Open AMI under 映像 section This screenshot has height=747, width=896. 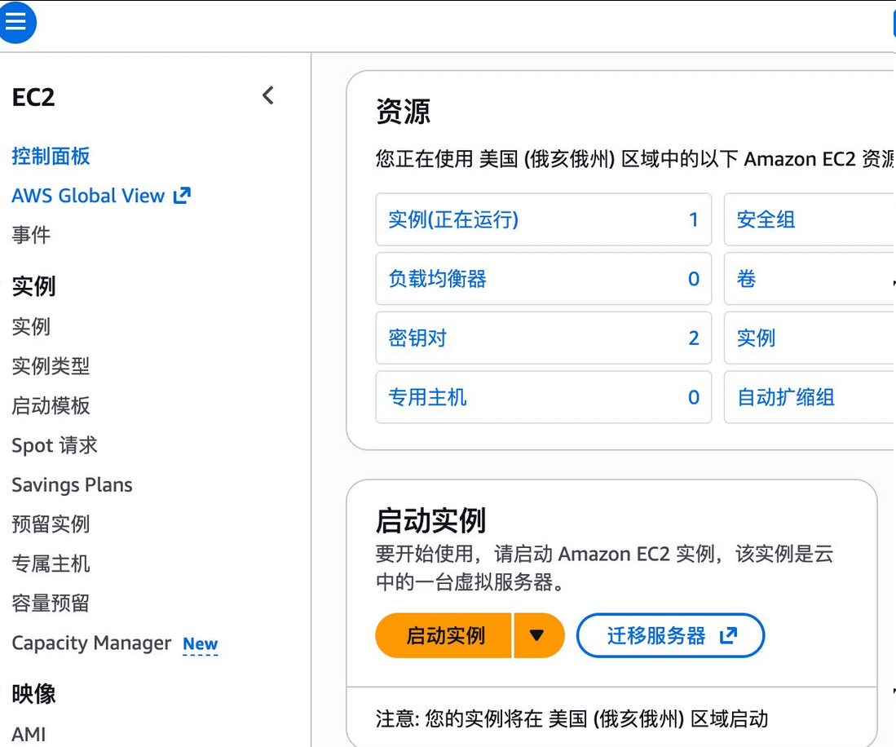point(29,734)
